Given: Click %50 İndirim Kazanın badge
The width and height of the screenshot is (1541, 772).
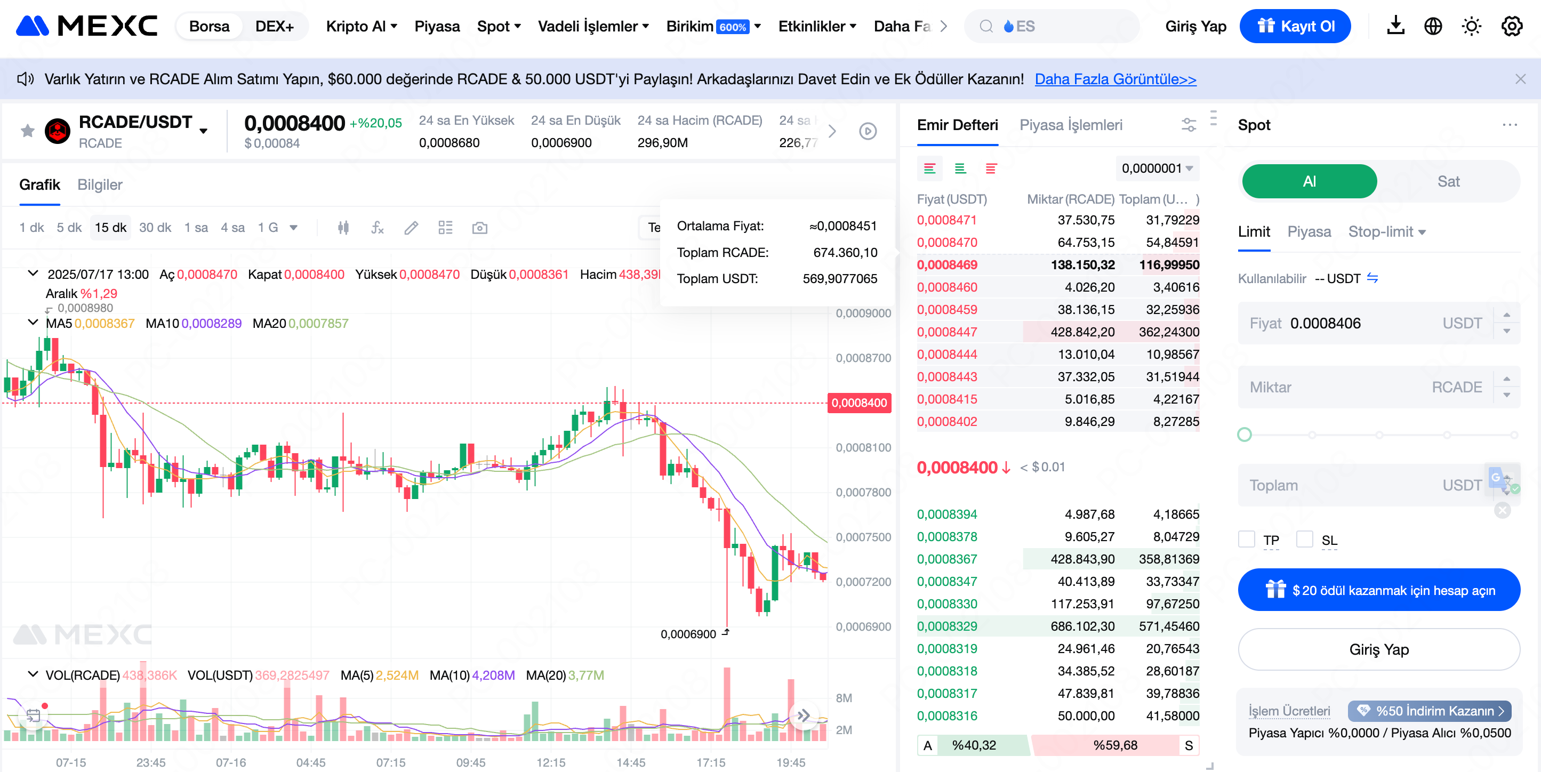Looking at the screenshot, I should [1429, 710].
